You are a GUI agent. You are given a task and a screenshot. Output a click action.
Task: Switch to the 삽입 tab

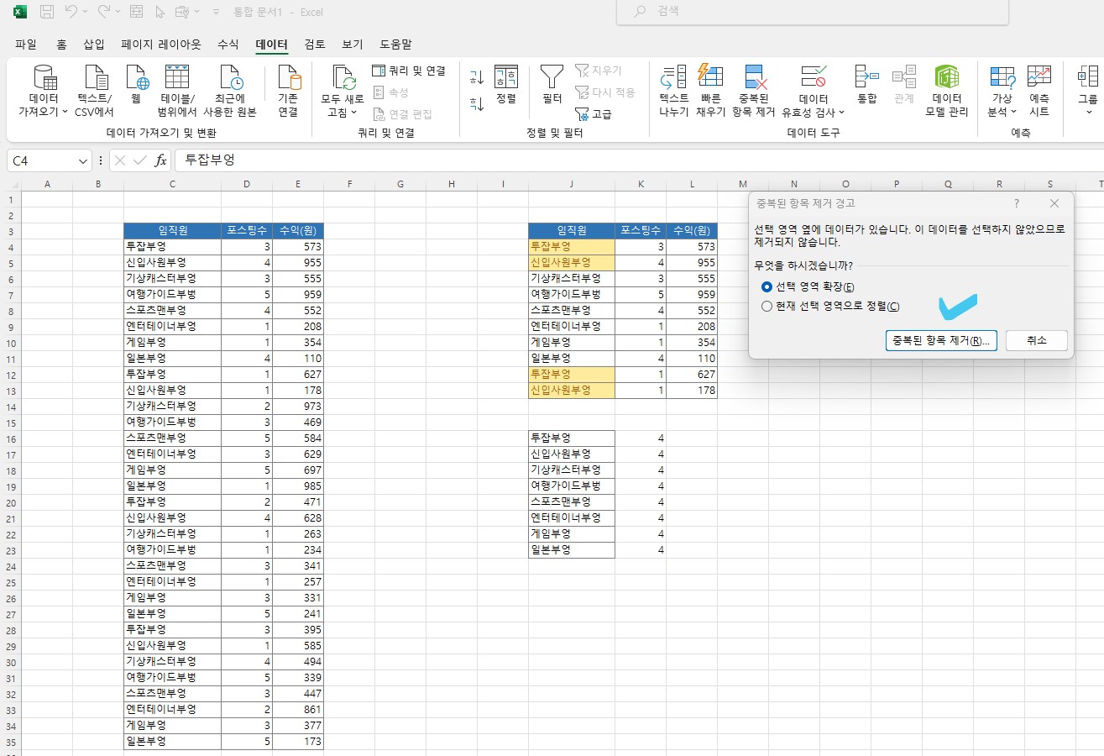click(x=94, y=45)
